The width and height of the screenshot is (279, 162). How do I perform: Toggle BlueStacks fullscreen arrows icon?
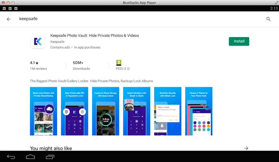pos(276,3)
